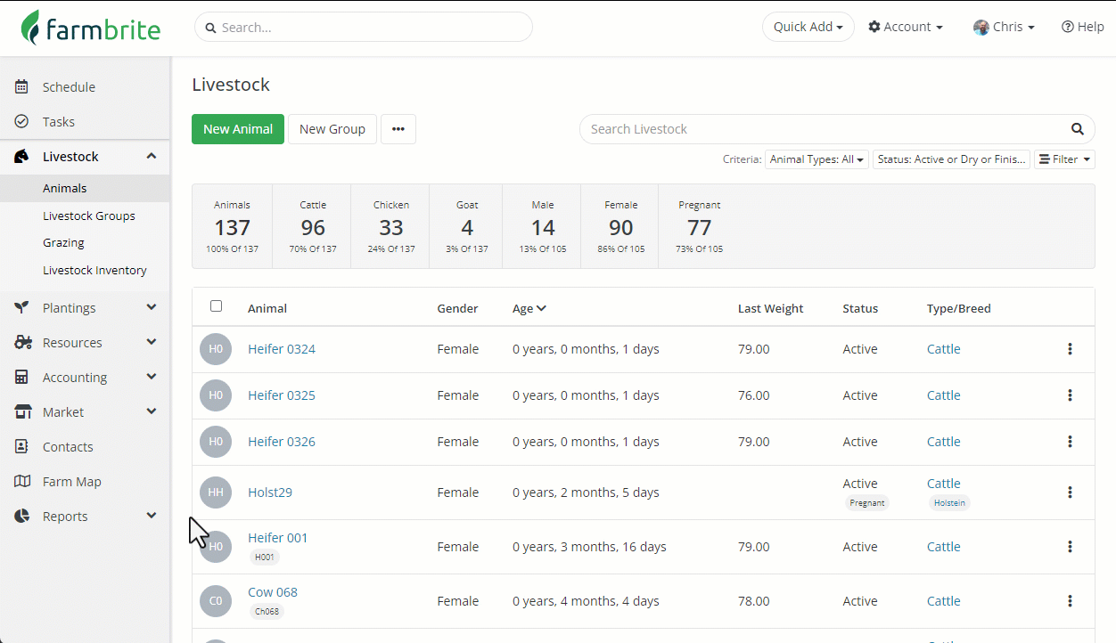1116x643 pixels.
Task: Click the Tasks checkmark icon in sidebar
Action: (x=21, y=122)
